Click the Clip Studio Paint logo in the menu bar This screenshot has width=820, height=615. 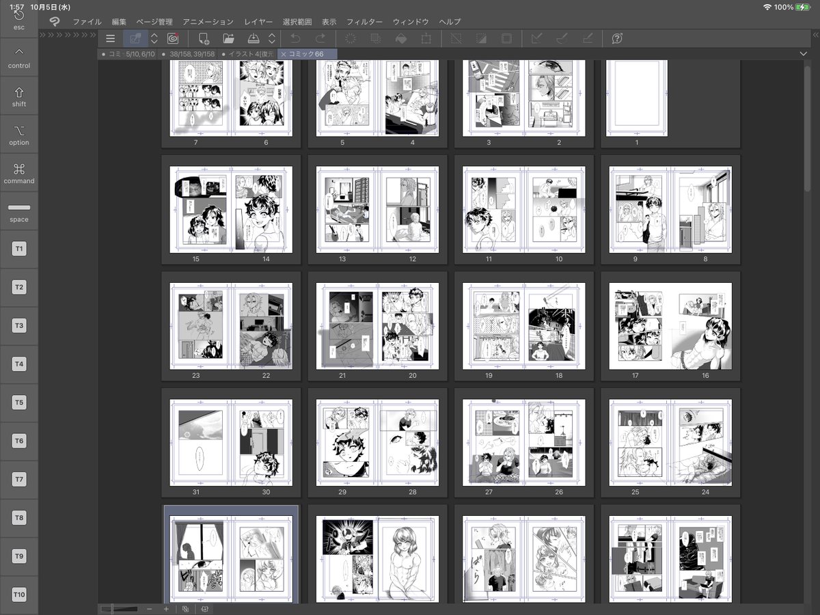point(55,22)
